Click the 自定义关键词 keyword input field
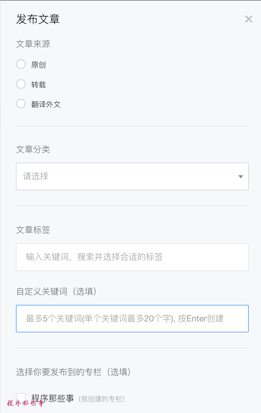 132,319
